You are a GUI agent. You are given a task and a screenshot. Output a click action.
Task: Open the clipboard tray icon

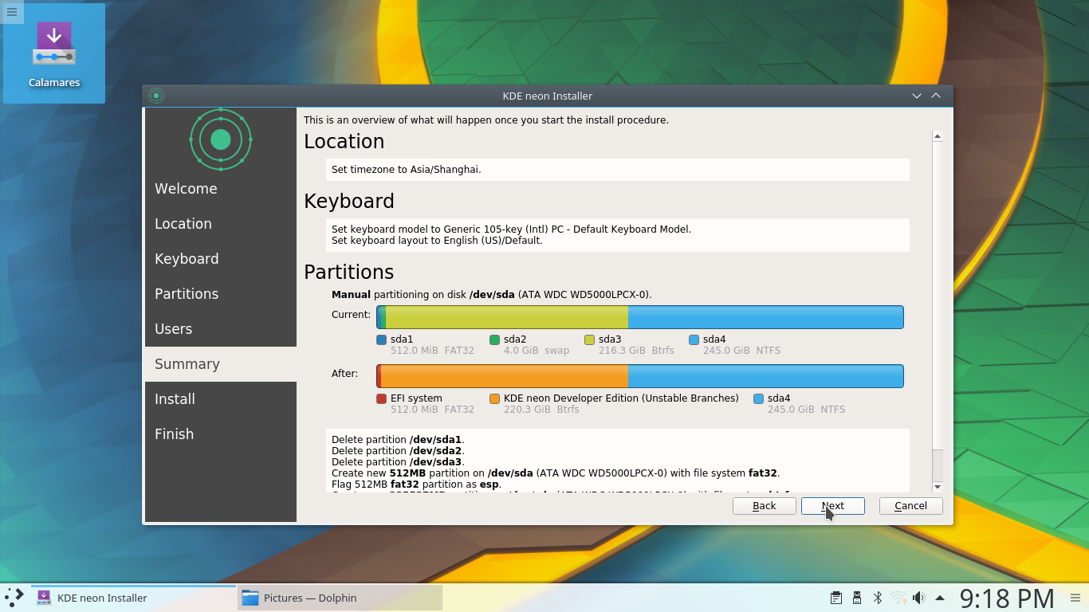click(835, 598)
